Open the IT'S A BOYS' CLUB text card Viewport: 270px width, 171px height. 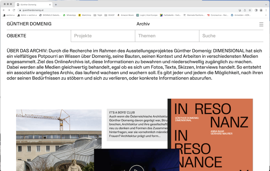pyautogui.click(x=137, y=125)
